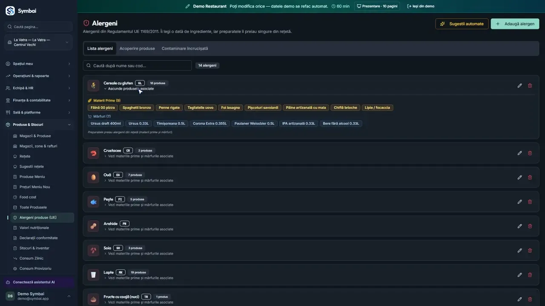Screen dimensions: 545x306
Task: Click the edit pencil for Ouă
Action: click(x=519, y=177)
